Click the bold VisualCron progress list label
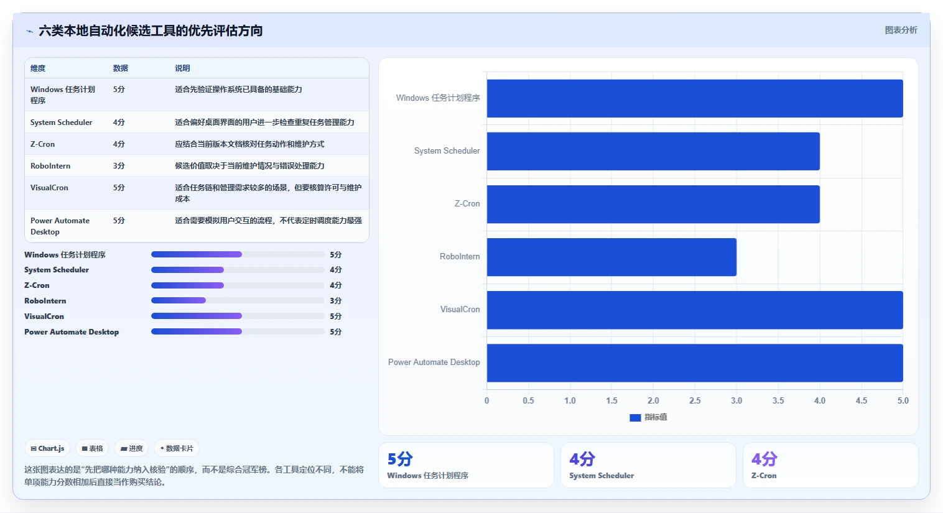Viewport: 943px width, 513px height. click(44, 317)
